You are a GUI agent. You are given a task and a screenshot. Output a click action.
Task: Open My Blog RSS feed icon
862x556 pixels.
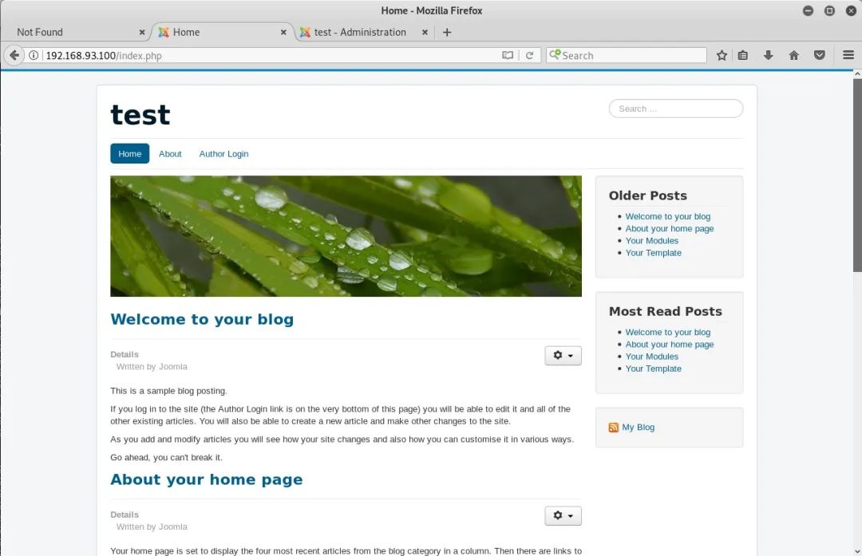[x=614, y=428]
